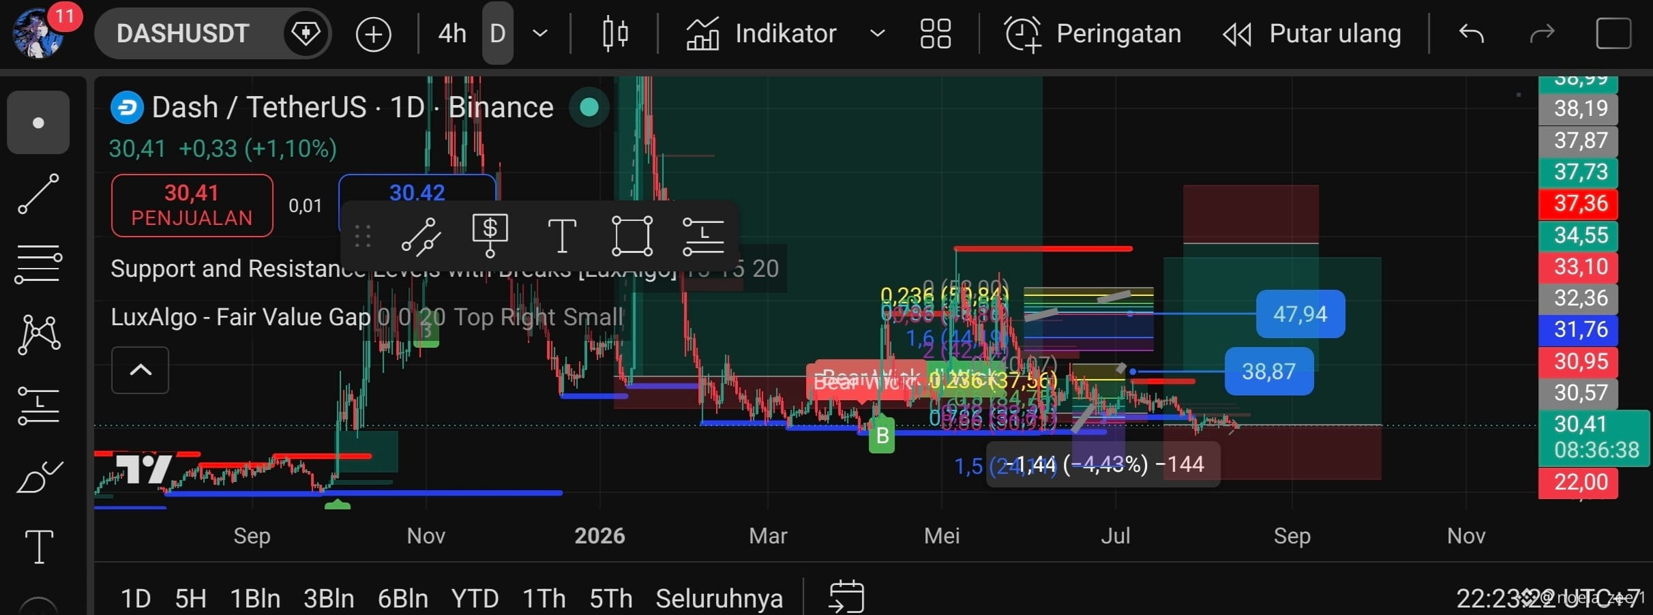Select the position forecast tool in left sidebar
This screenshot has width=1653, height=615.
click(38, 406)
